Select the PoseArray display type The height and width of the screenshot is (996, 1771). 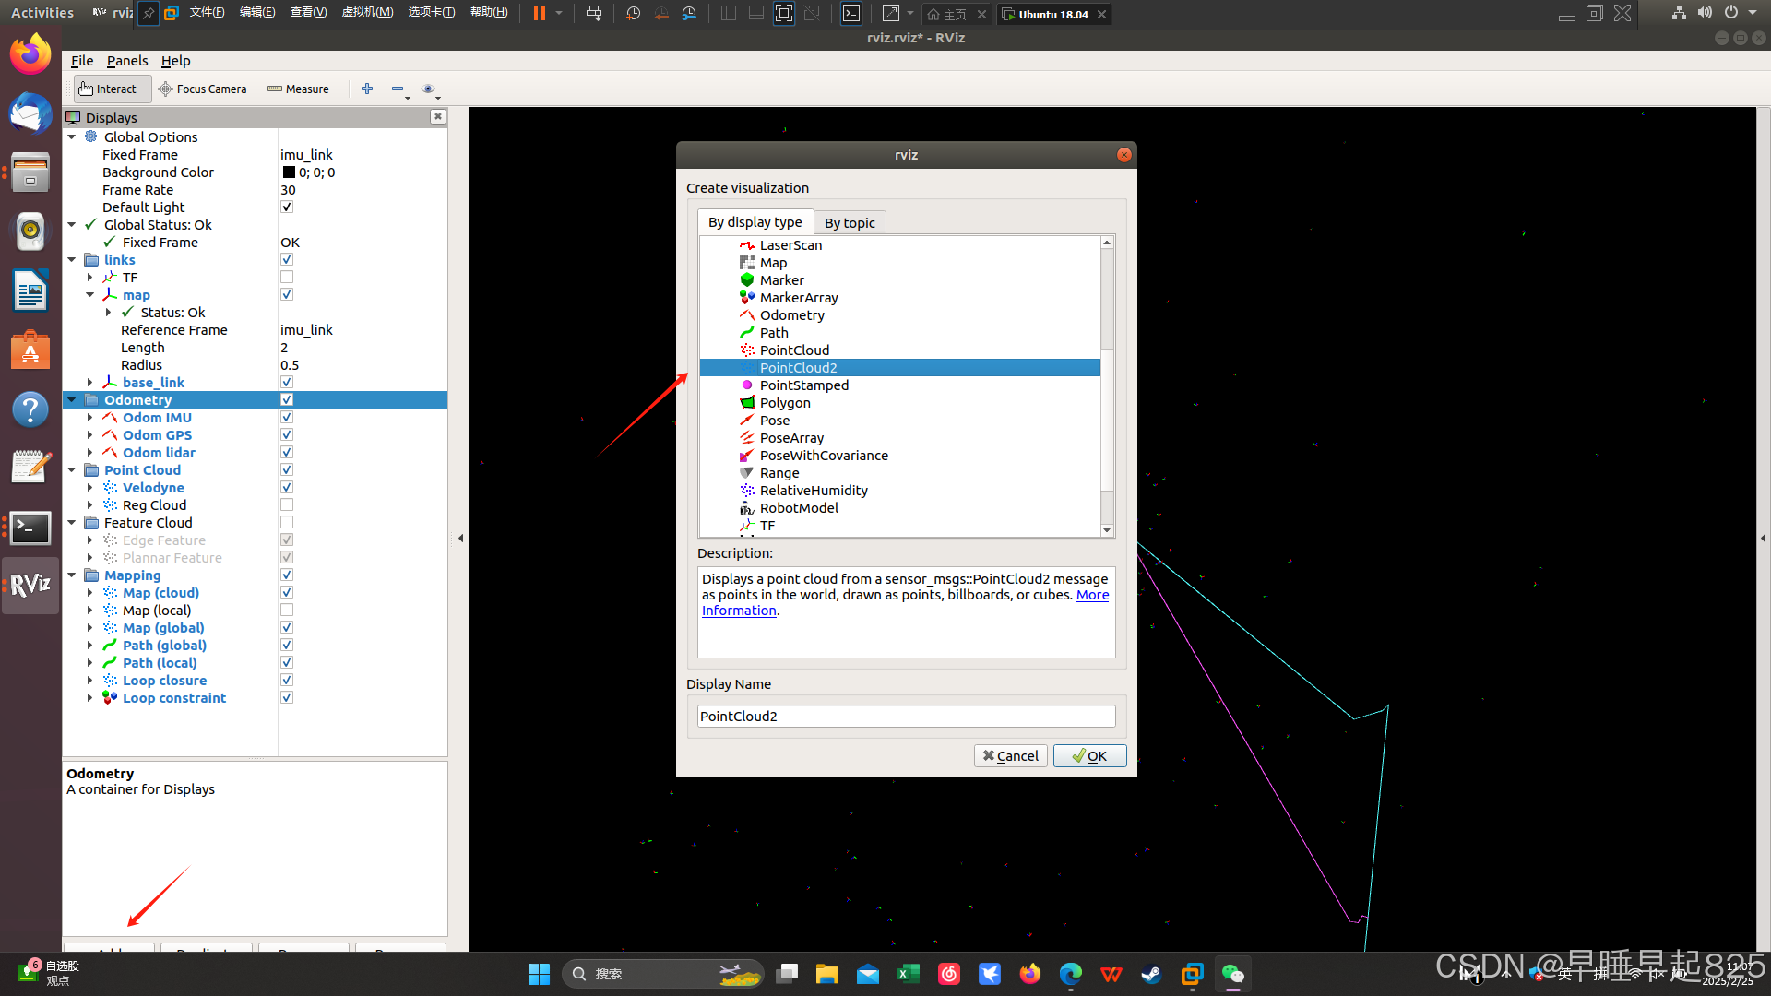(791, 438)
